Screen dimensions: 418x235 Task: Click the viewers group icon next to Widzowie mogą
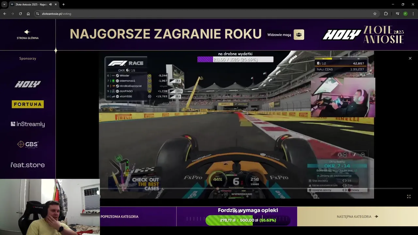299,35
